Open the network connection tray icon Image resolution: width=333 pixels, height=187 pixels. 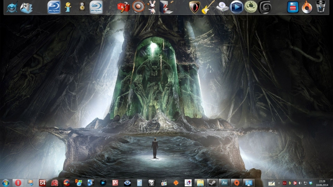(x=306, y=183)
